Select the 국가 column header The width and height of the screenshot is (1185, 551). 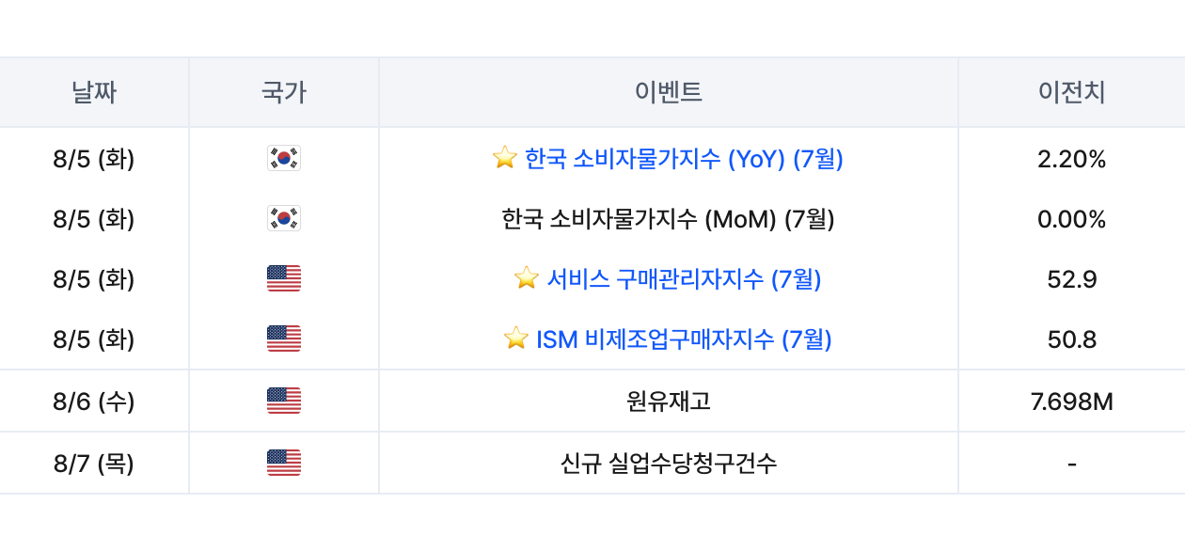coord(284,92)
